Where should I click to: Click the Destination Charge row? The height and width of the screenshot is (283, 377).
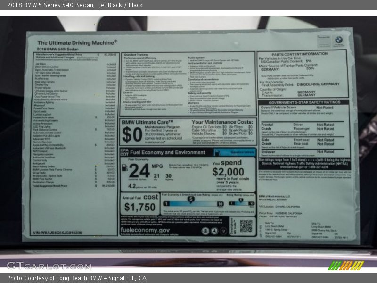74,182
